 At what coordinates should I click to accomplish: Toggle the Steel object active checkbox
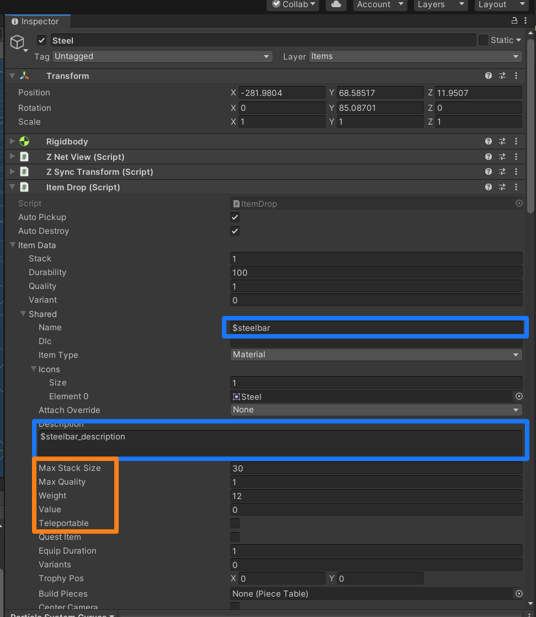tap(41, 40)
